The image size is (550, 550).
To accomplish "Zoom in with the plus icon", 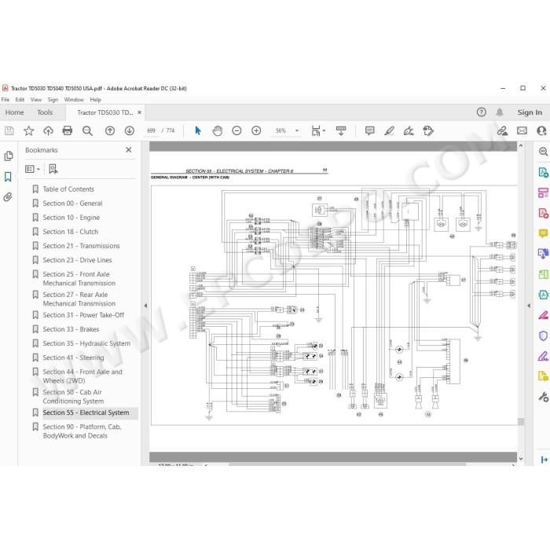I will (256, 131).
